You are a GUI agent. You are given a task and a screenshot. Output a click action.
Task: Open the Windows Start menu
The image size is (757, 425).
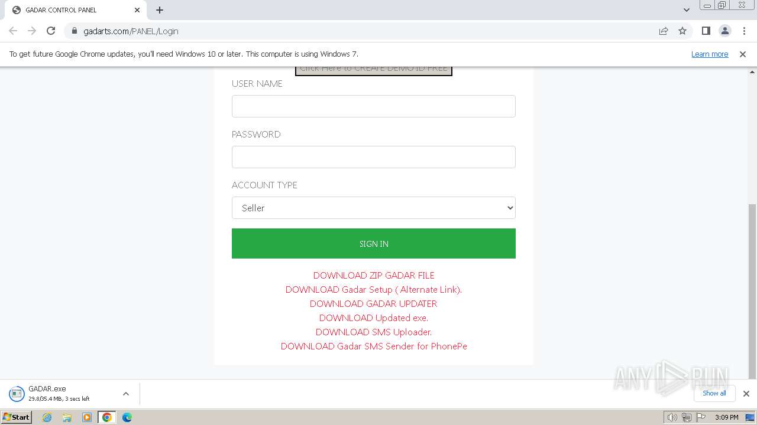click(x=17, y=417)
